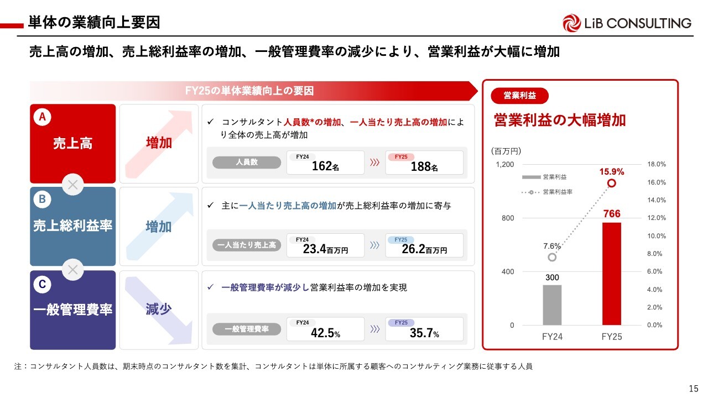This screenshot has width=708, height=398.
Task: Select the purple downward 減少 arrow
Action: [159, 310]
